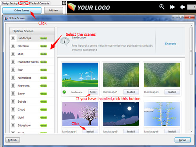Click the Misc category icon
196x147 pixels.
click(x=13, y=54)
